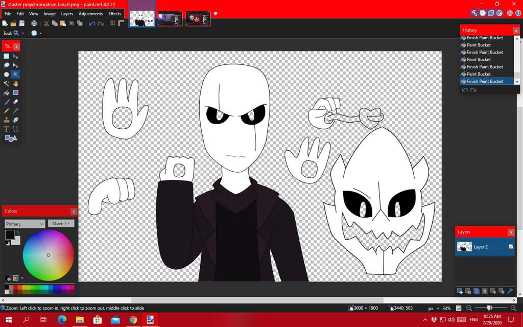Click the Open folder toolbar icon
523x327 pixels.
[x=13, y=24]
